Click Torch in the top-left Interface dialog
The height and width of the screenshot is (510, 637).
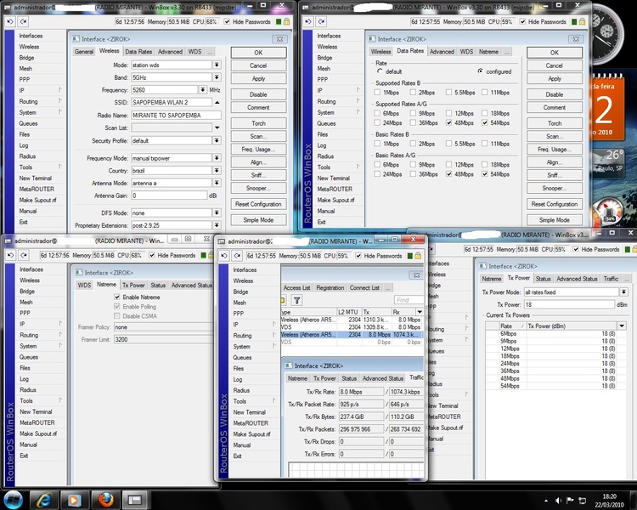(258, 123)
